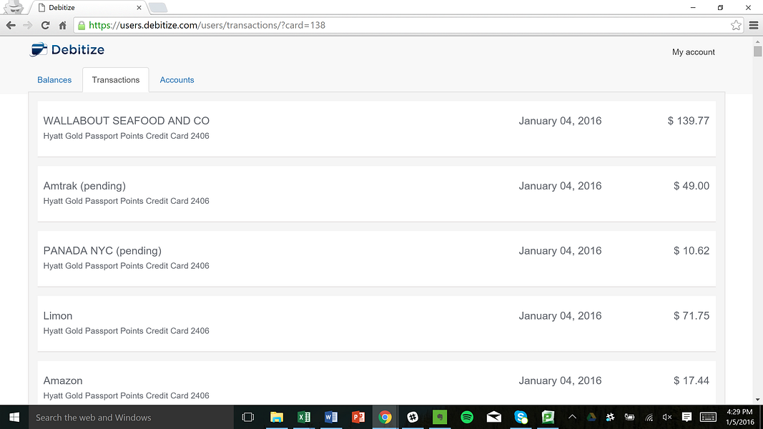Click the muted volume speaker icon
The height and width of the screenshot is (429, 763).
667,418
